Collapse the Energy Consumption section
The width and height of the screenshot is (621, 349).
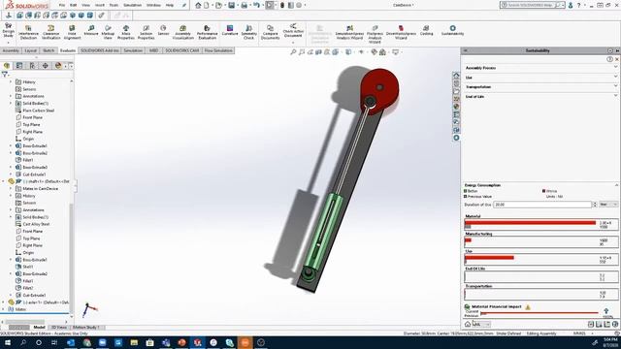pyautogui.click(x=616, y=185)
